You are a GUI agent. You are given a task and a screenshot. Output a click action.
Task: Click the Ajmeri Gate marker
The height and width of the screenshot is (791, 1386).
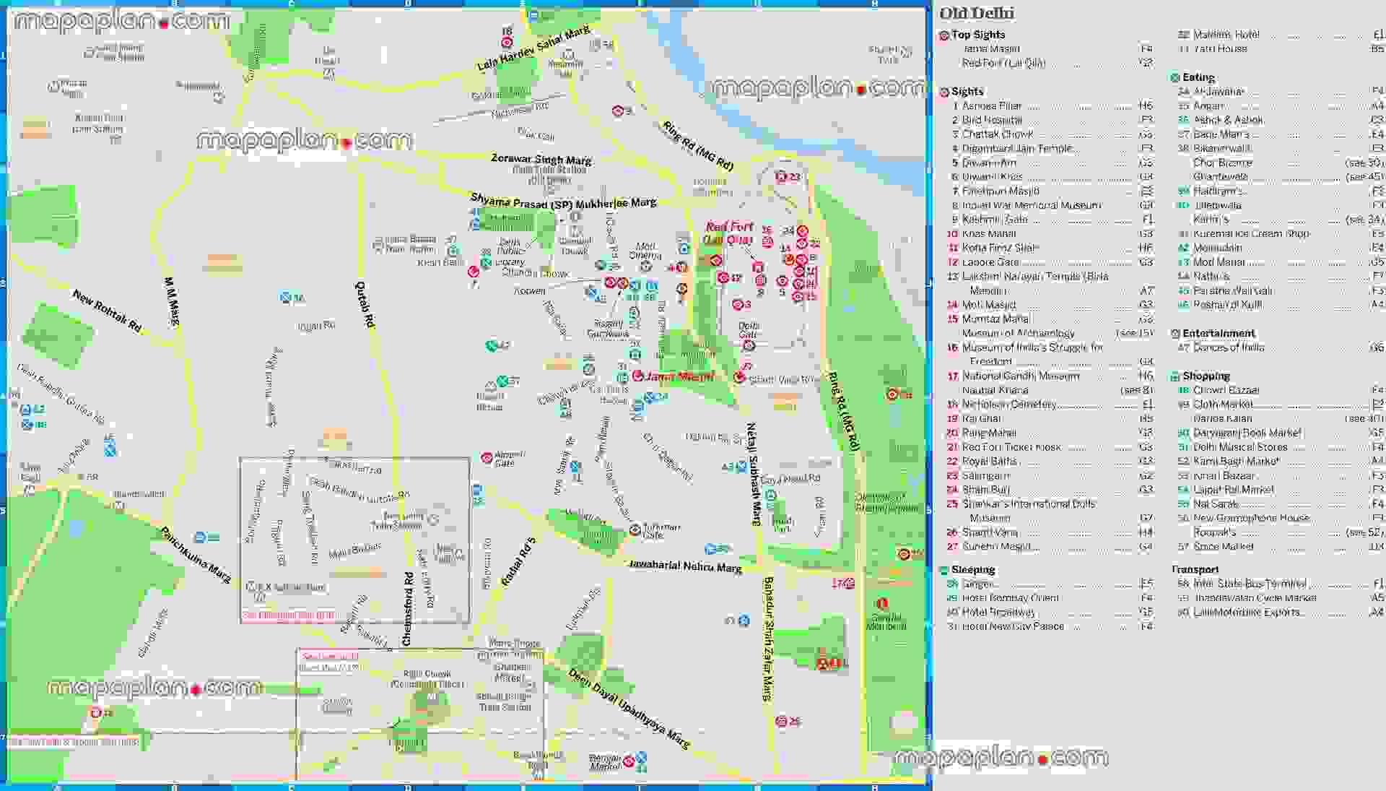487,458
